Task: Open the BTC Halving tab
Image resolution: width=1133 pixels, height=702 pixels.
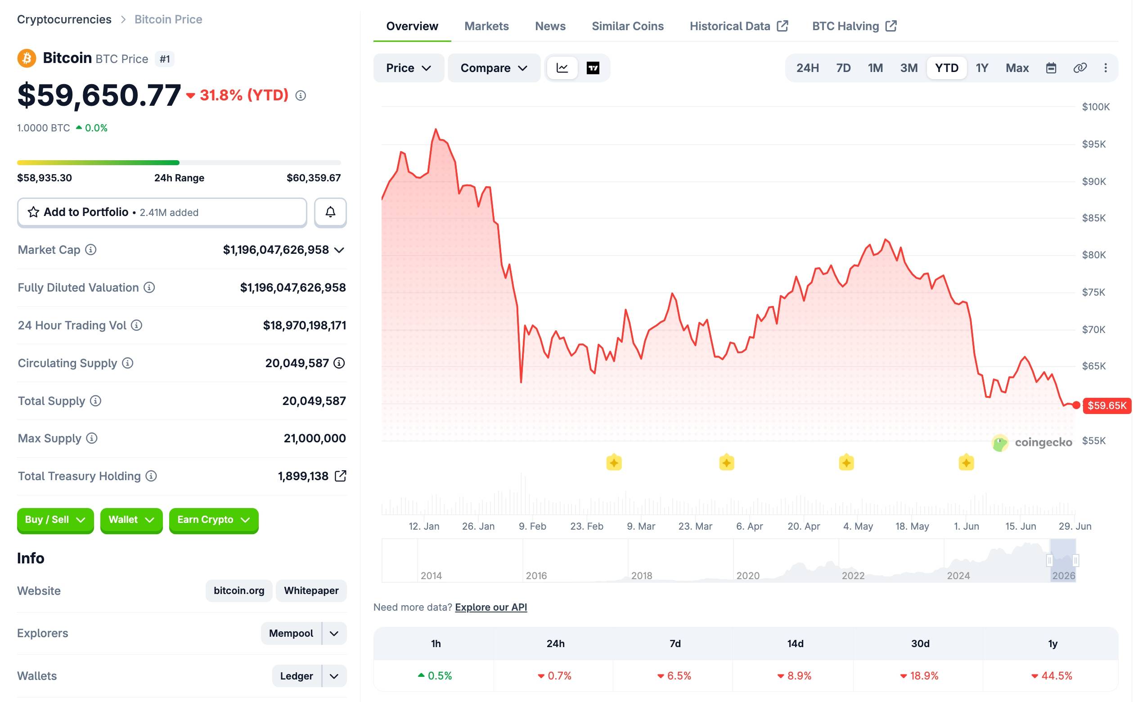Action: pos(854,26)
